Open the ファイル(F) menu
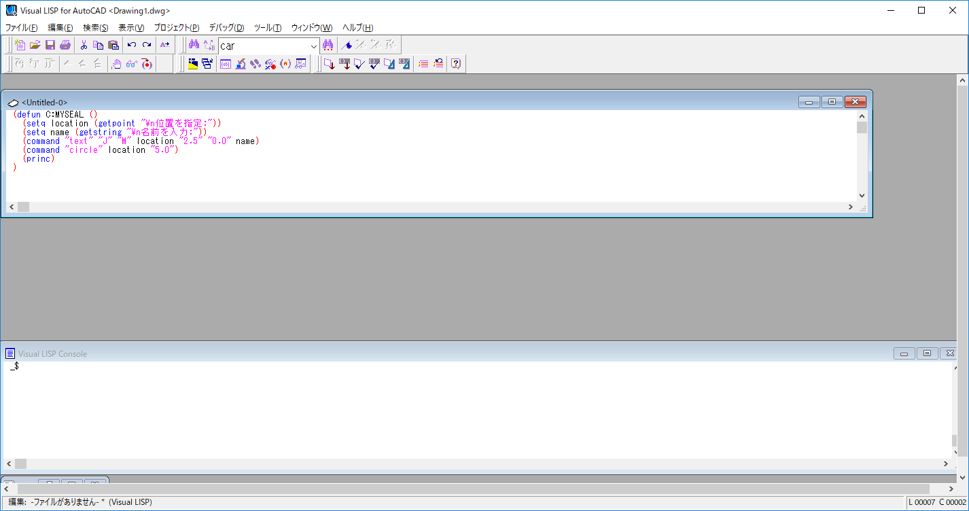This screenshot has width=969, height=511. (22, 28)
